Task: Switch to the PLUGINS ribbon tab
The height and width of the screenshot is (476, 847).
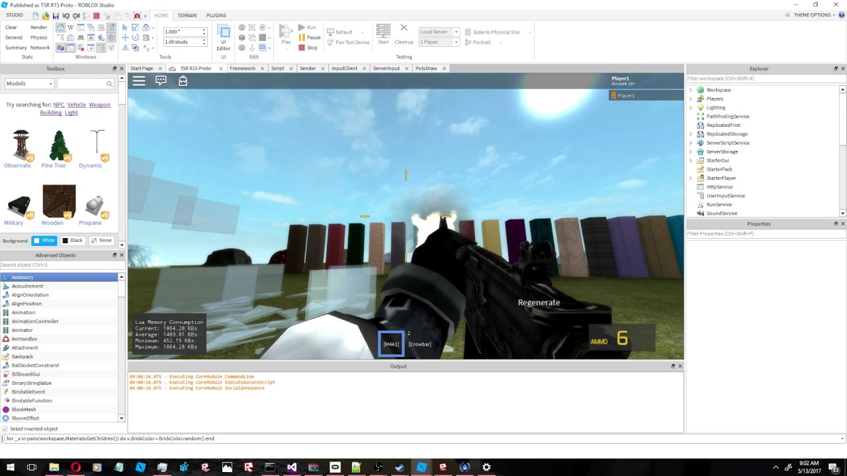Action: [x=216, y=15]
